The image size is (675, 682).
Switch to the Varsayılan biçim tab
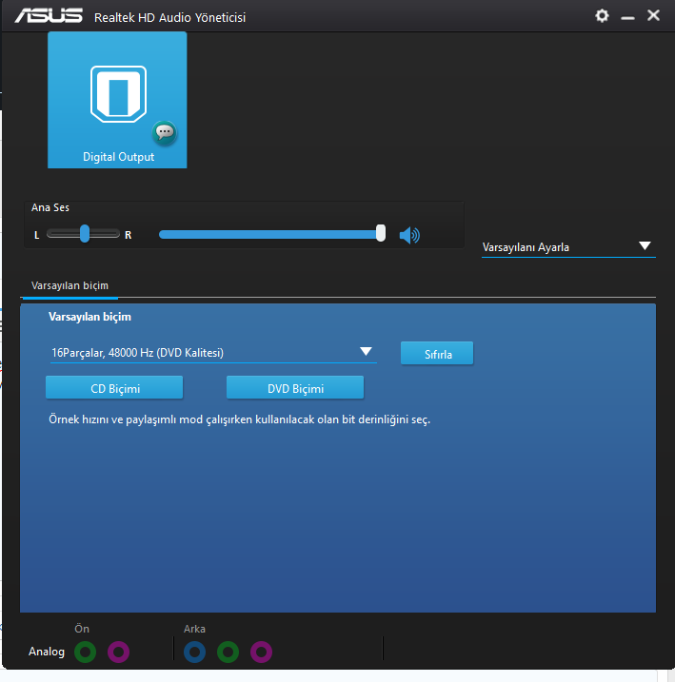pos(69,285)
